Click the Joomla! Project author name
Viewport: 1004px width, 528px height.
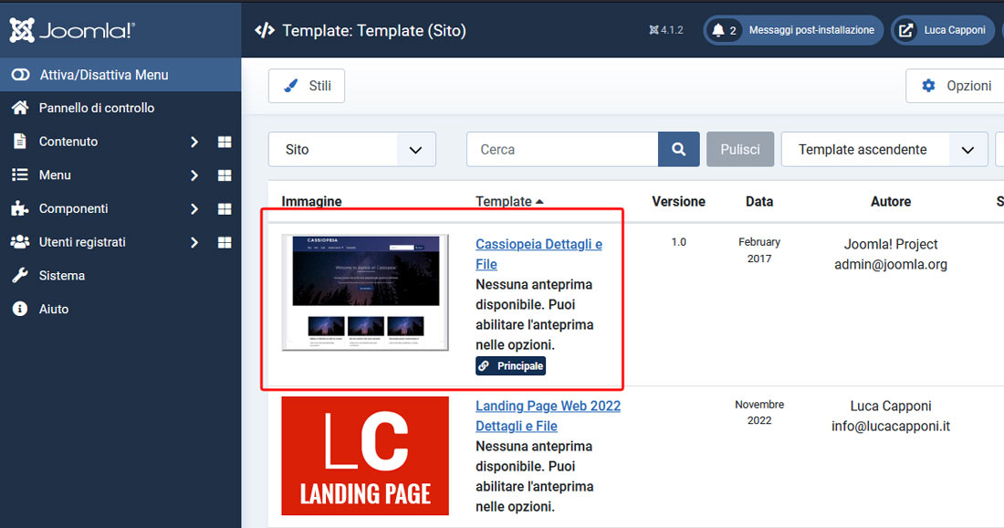point(891,244)
